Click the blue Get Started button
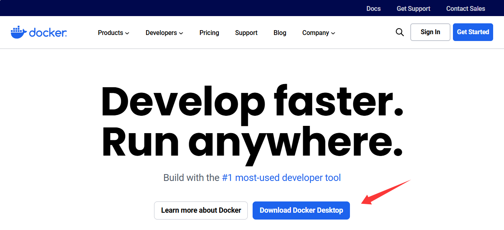The height and width of the screenshot is (230, 504). pyautogui.click(x=473, y=32)
